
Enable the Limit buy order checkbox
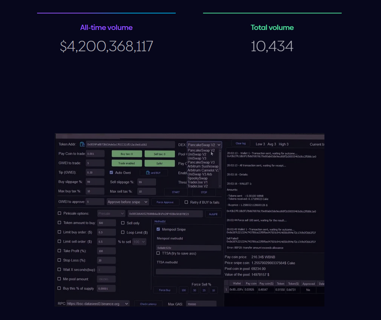(59, 232)
